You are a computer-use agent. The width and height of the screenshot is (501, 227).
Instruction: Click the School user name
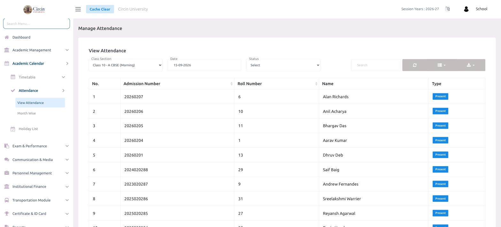(481, 9)
